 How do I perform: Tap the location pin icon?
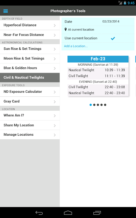pos(66,29)
